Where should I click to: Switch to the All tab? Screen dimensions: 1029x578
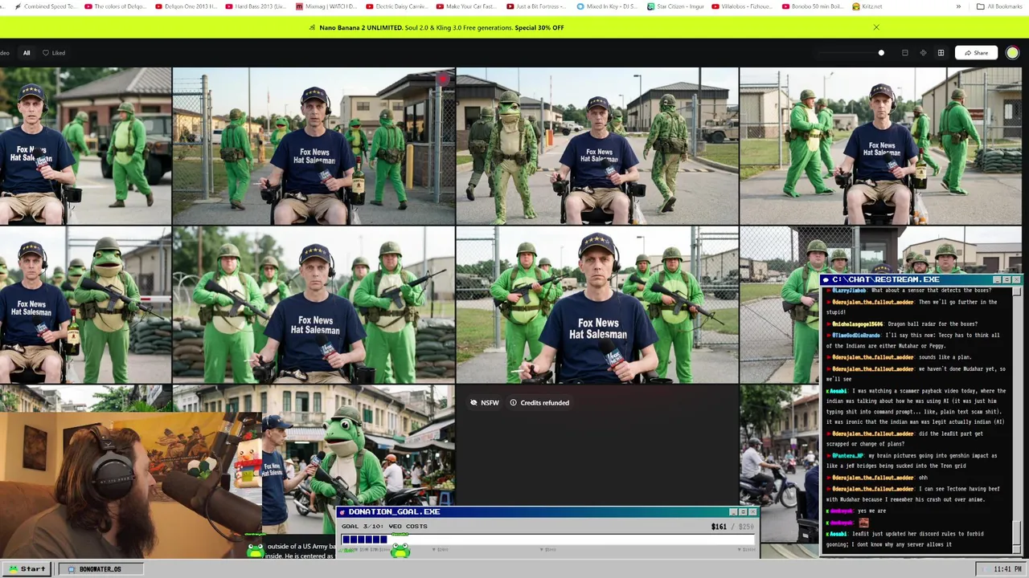pyautogui.click(x=27, y=53)
